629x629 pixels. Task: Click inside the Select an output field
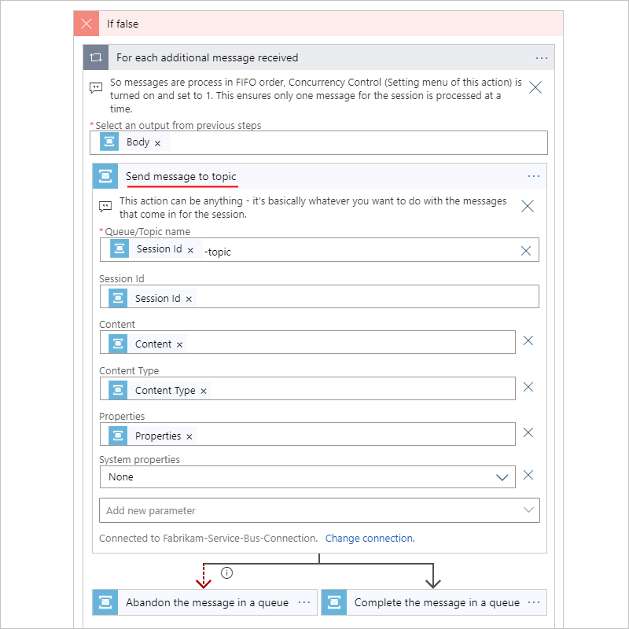[318, 142]
